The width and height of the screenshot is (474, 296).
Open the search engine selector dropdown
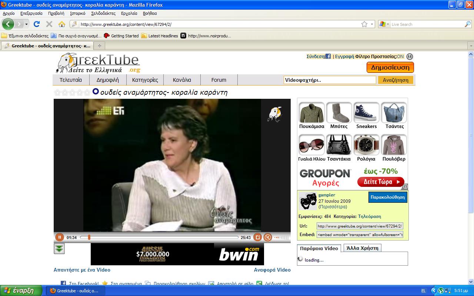coord(384,24)
